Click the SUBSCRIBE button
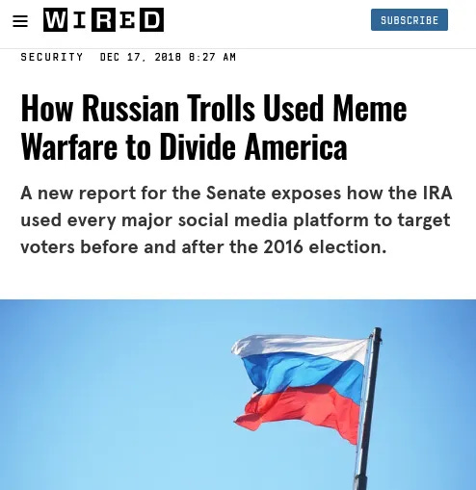476x490 pixels. (x=410, y=20)
